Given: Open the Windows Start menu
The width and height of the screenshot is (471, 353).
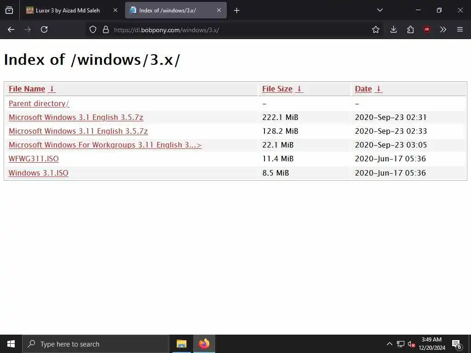Looking at the screenshot, I should tap(11, 344).
